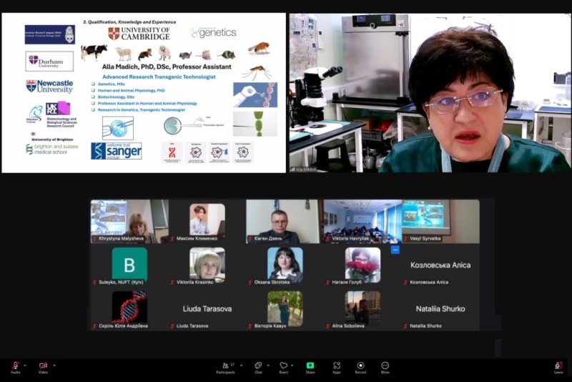The image size is (572, 382).
Task: Select Наталя Голуб's profile picture with roses
Action: click(363, 265)
